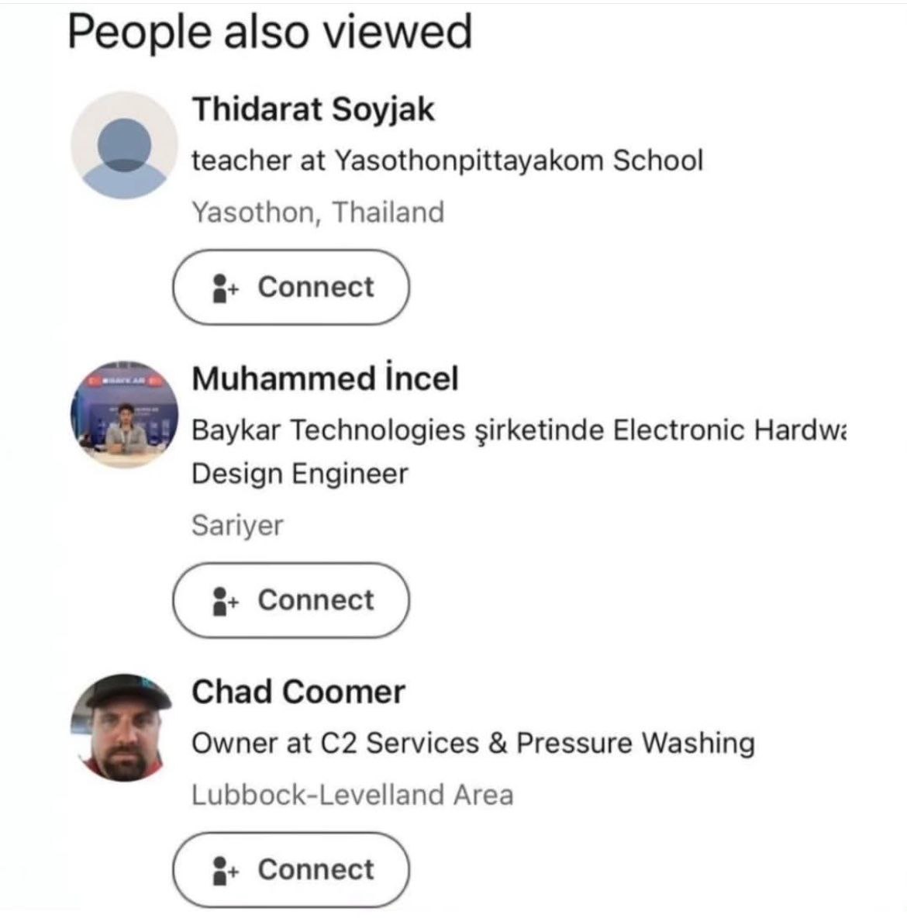Open Thidarat Soyjak's placeholder profile avatar
Image resolution: width=907 pixels, height=922 pixels.
(x=124, y=145)
